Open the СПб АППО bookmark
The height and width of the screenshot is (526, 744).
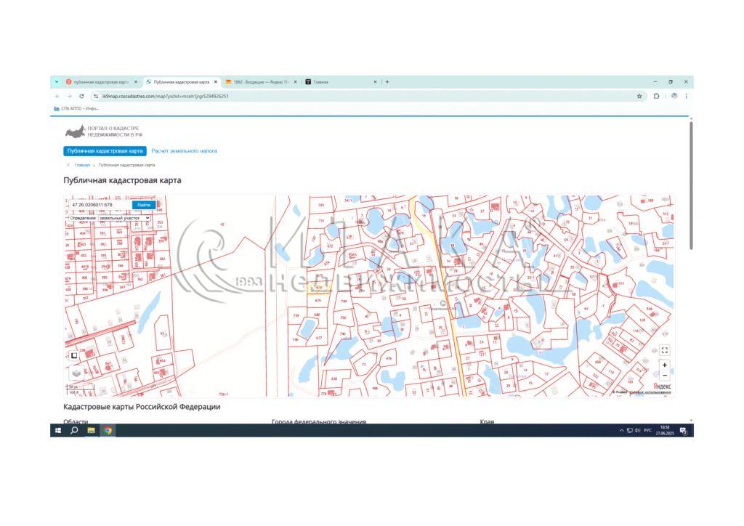click(77, 109)
